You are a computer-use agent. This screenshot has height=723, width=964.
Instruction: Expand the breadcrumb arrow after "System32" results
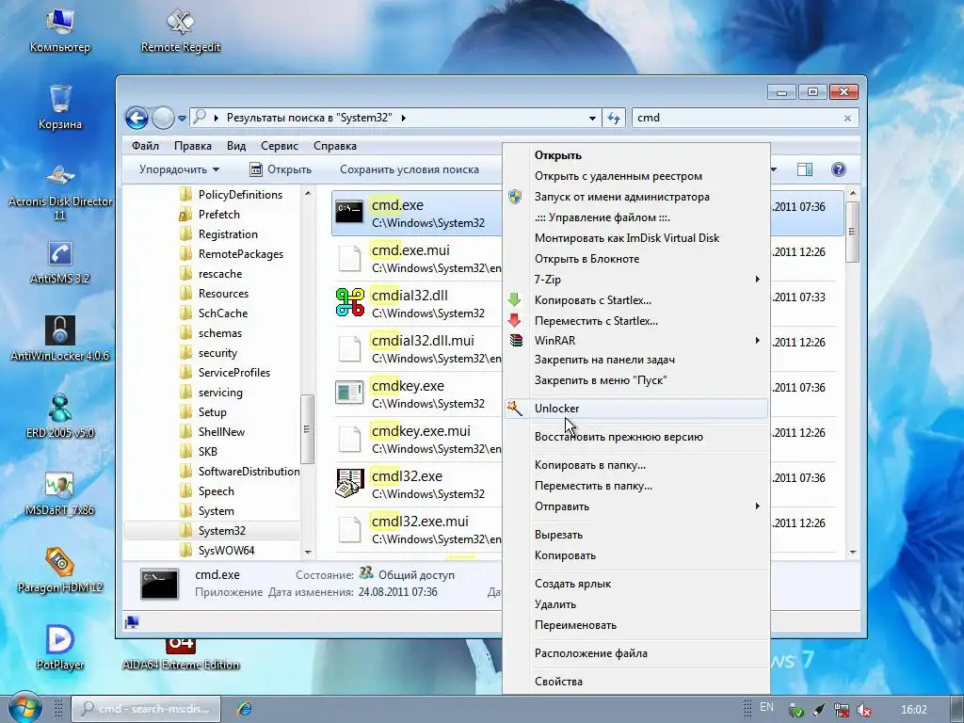(x=403, y=118)
